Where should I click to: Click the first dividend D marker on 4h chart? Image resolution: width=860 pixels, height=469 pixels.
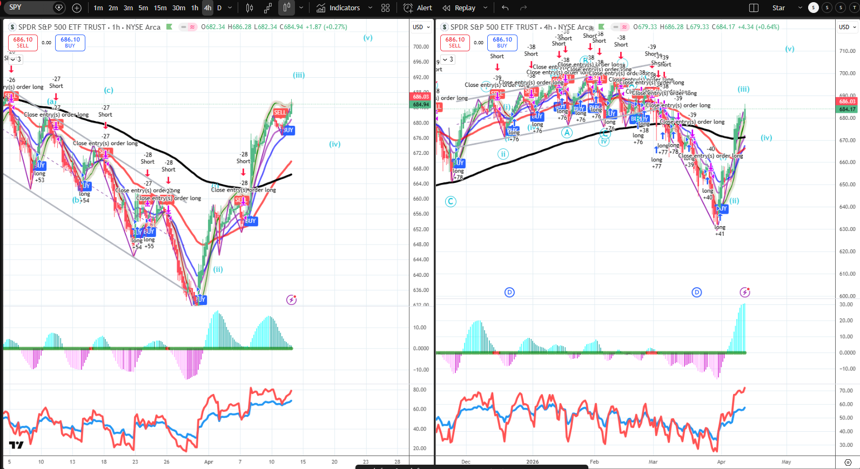tap(509, 292)
